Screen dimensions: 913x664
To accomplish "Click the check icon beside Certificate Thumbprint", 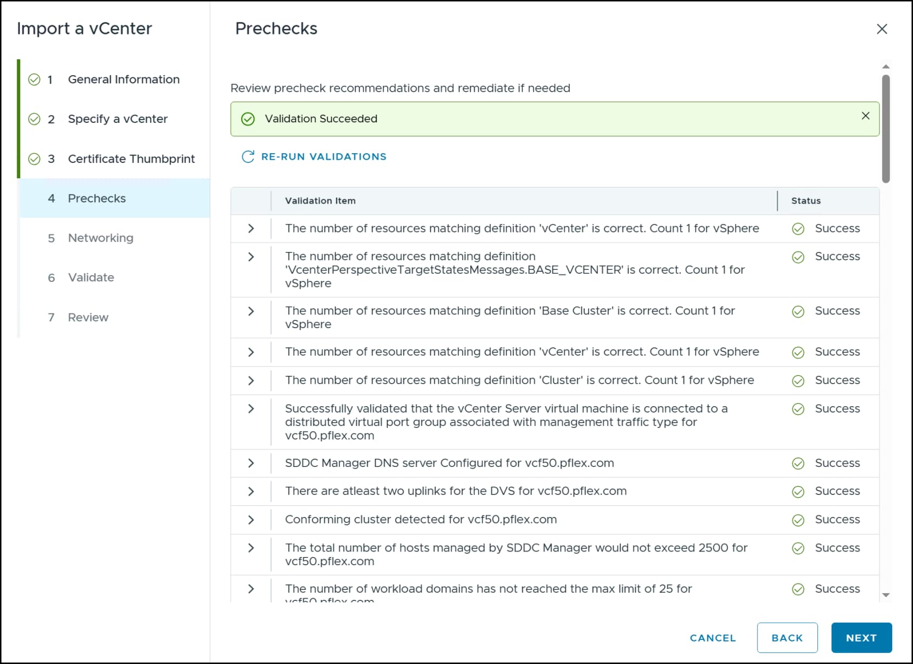I will (34, 159).
